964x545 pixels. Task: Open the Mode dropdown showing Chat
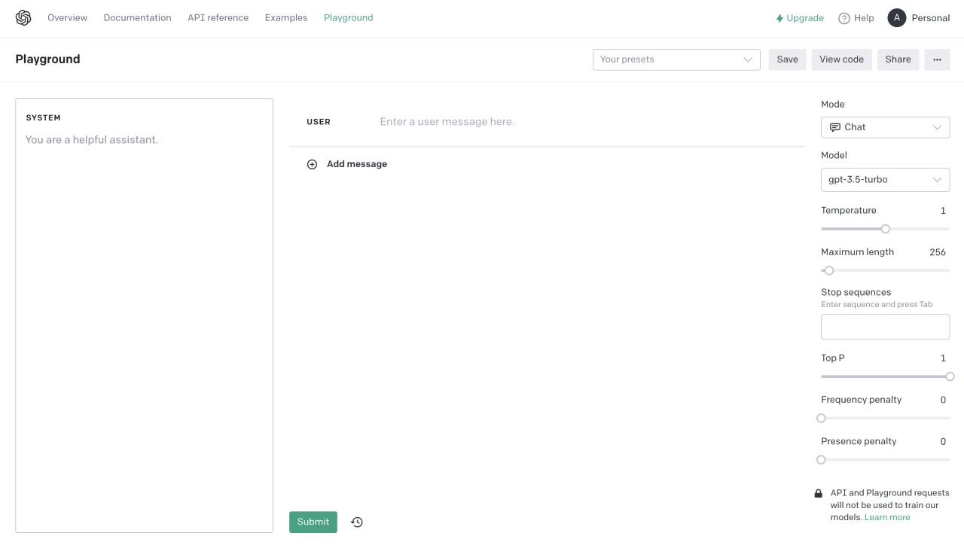tap(885, 127)
